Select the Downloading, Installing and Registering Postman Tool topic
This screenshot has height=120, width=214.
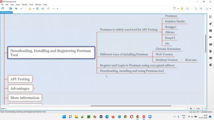click(51, 53)
